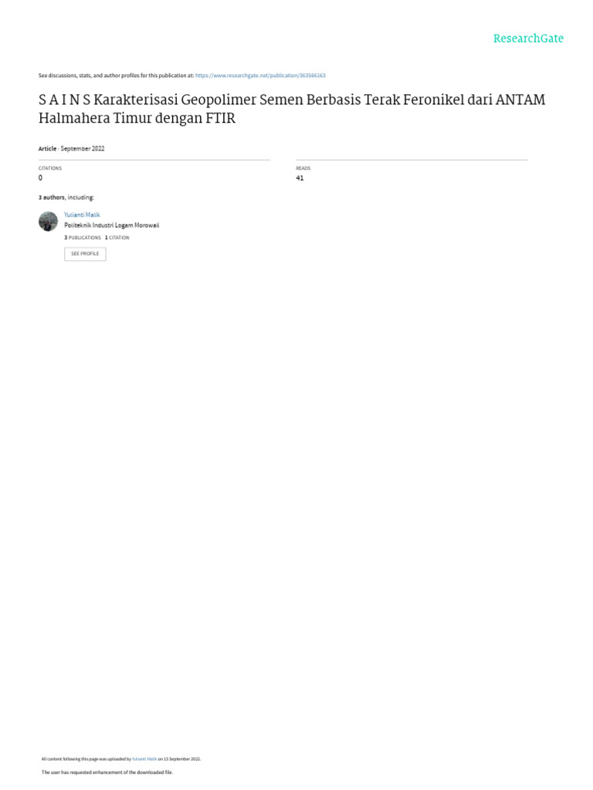The image size is (593, 790).
Task: Click the 1 CITATION count under author
Action: tap(117, 238)
